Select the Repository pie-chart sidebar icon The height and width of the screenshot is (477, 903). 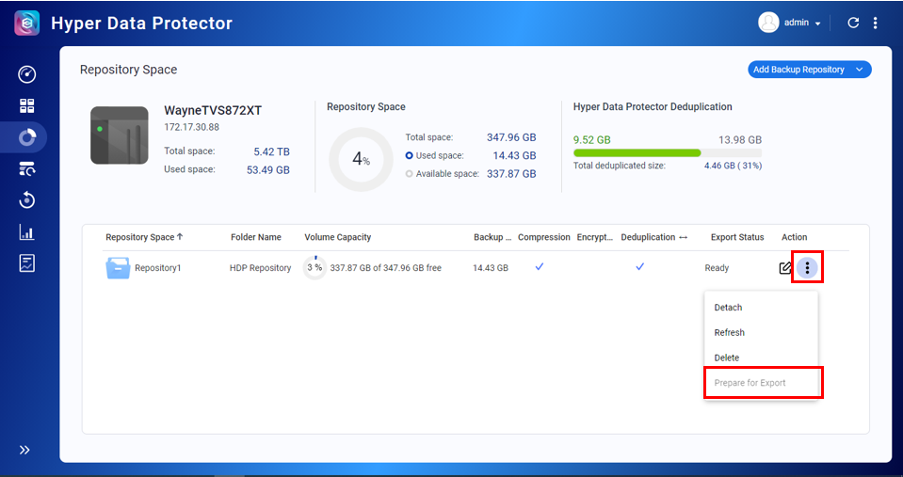click(26, 137)
